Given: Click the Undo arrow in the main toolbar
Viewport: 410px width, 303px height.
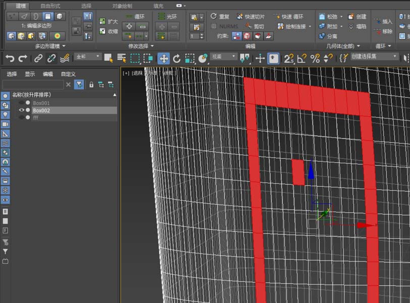Looking at the screenshot, I should [x=10, y=58].
